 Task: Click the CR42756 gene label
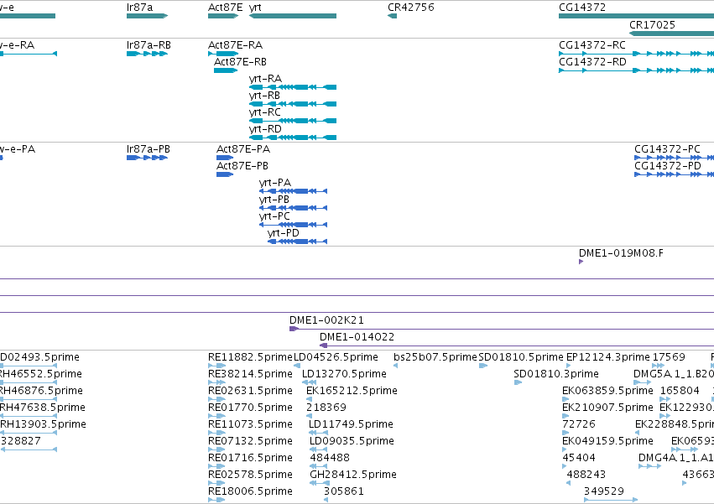(411, 8)
